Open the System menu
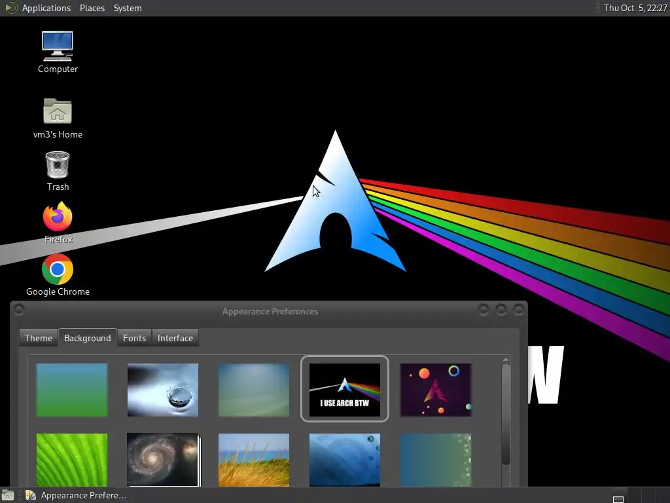 pyautogui.click(x=128, y=8)
